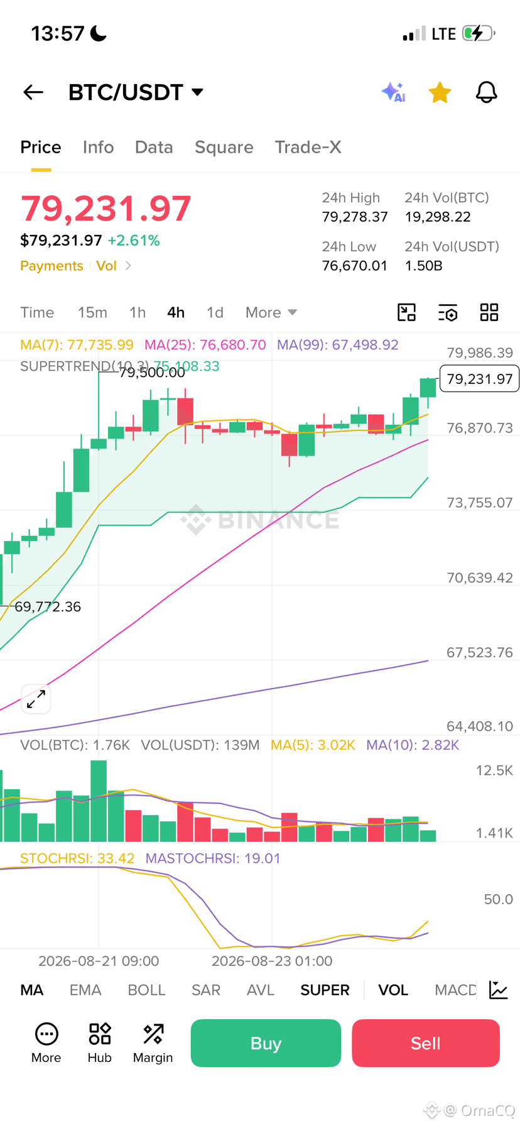Open Margin trading icon

(x=153, y=1043)
